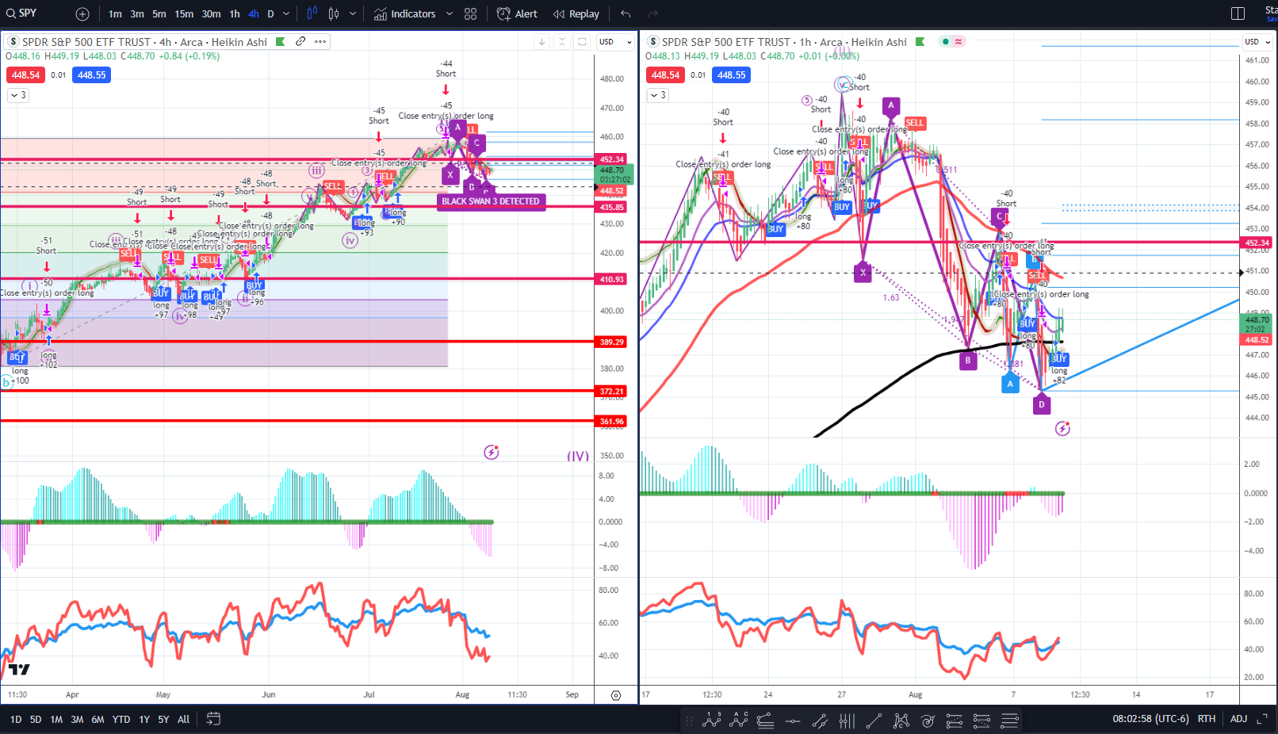The width and height of the screenshot is (1278, 734).
Task: Click the green flag on 1h chart title
Action: 920,42
